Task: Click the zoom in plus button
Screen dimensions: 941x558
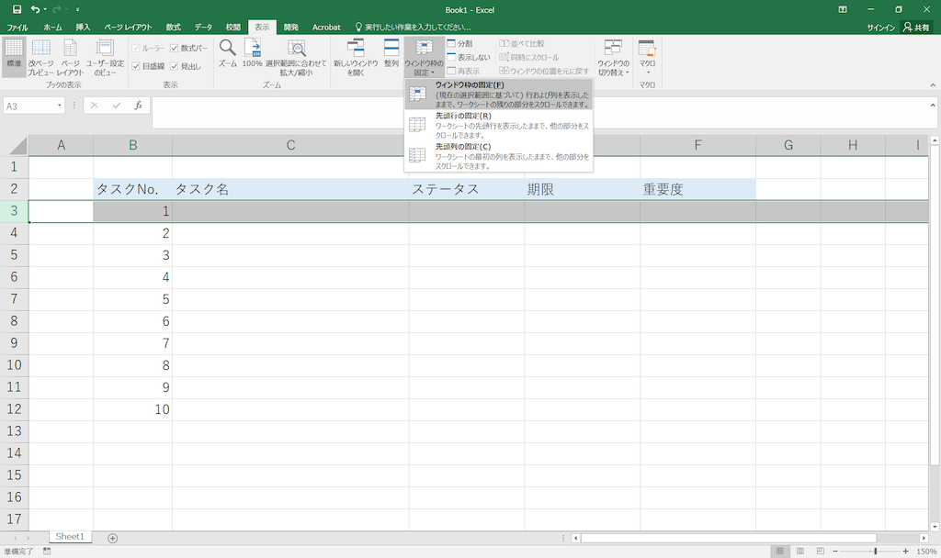Action: pyautogui.click(x=905, y=551)
